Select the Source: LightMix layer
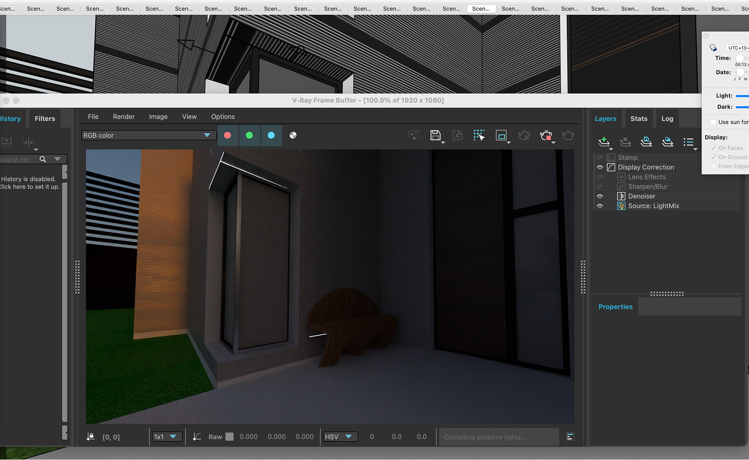This screenshot has width=749, height=460. pos(653,206)
